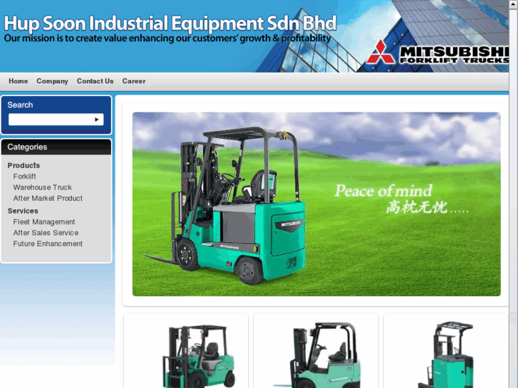
Task: Open the Forklift category link
Action: point(24,177)
